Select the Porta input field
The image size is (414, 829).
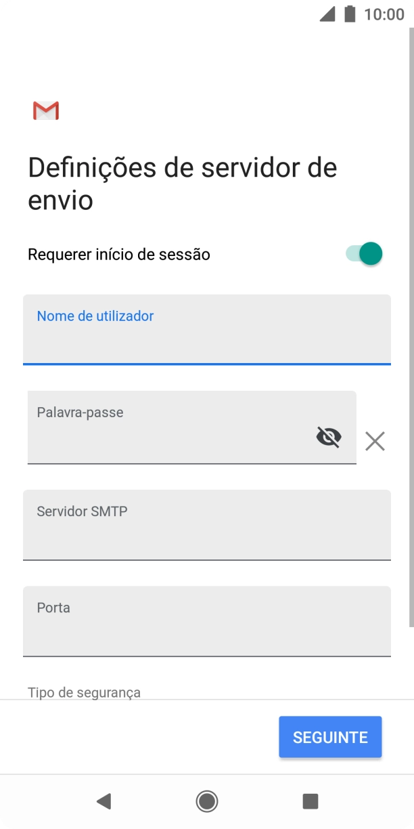tap(206, 622)
